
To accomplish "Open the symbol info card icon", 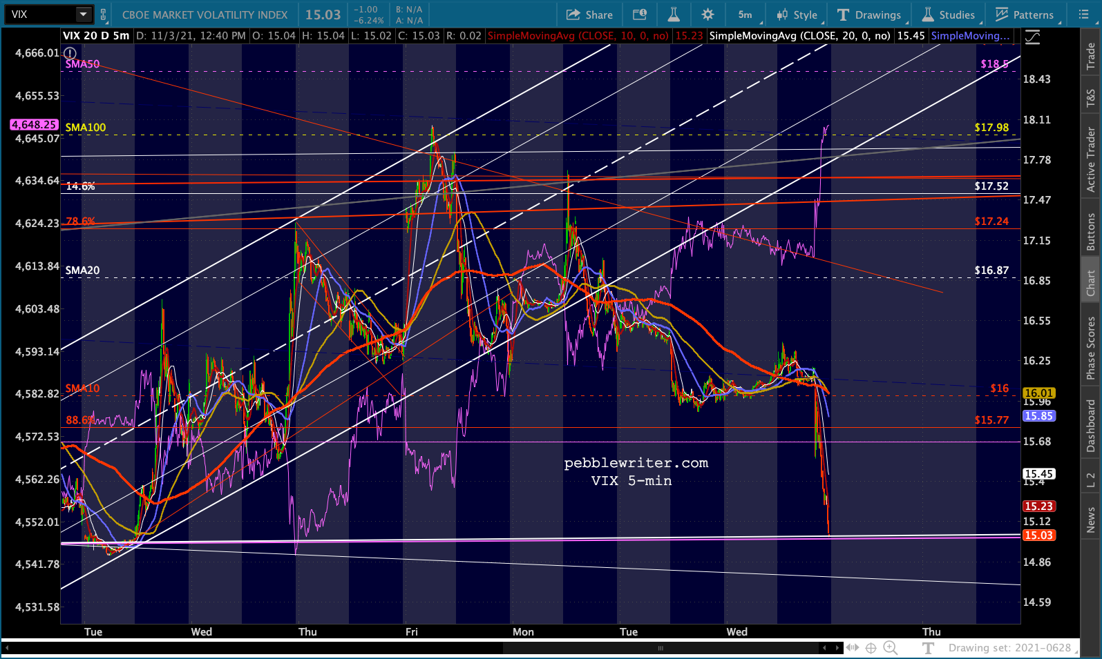I will point(640,14).
